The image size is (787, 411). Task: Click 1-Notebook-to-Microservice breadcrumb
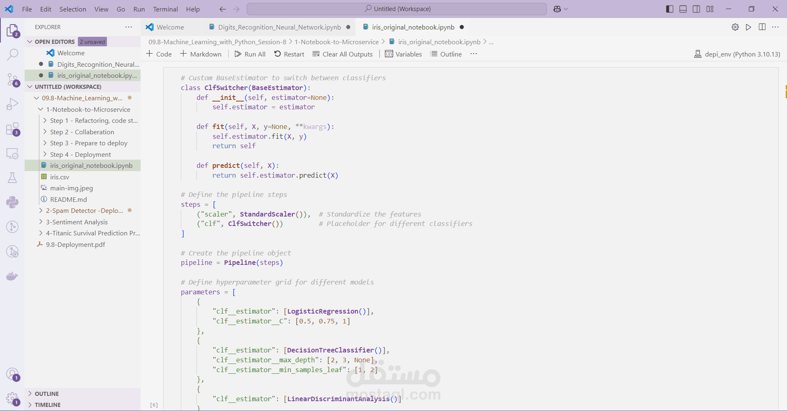(337, 42)
